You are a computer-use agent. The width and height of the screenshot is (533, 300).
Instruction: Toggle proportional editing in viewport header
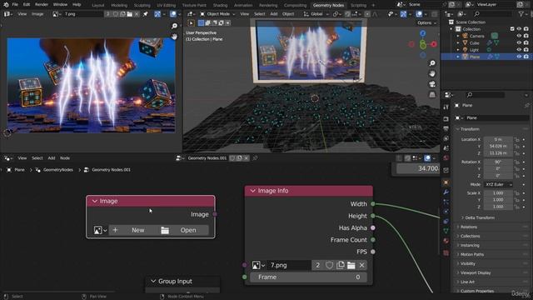[367, 14]
